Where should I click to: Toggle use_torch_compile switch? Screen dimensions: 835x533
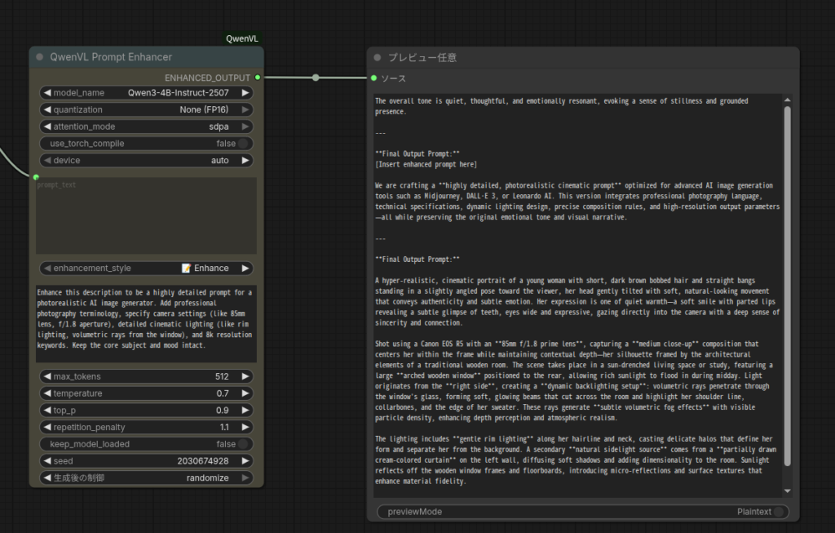242,144
